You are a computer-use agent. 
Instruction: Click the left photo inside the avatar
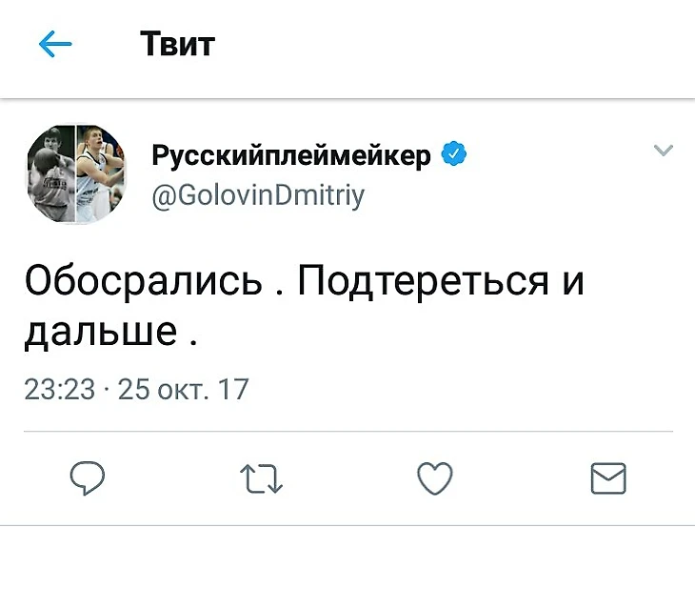pyautogui.click(x=50, y=173)
